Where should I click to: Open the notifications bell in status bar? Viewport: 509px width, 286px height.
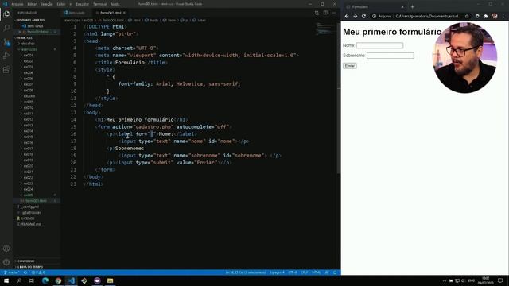click(x=335, y=272)
